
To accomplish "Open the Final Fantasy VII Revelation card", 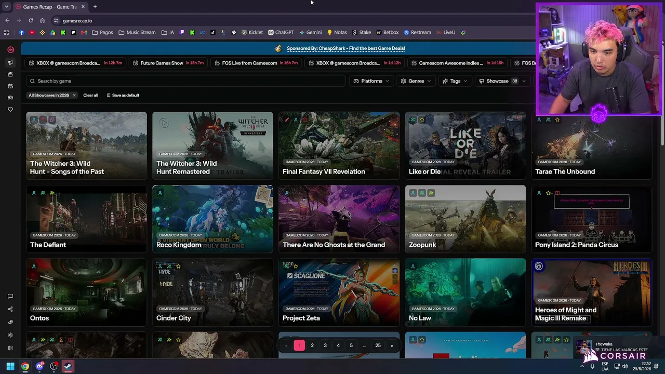I will pos(339,145).
